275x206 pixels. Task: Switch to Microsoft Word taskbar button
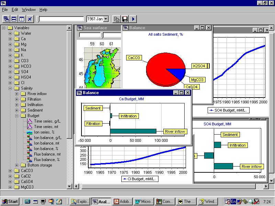pyautogui.click(x=144, y=202)
